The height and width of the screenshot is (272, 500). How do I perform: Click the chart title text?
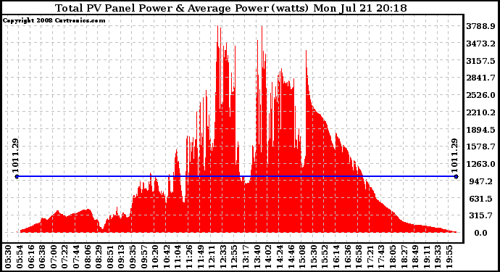(x=231, y=8)
